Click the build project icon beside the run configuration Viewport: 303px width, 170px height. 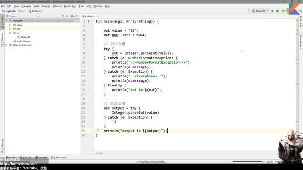[249, 11]
